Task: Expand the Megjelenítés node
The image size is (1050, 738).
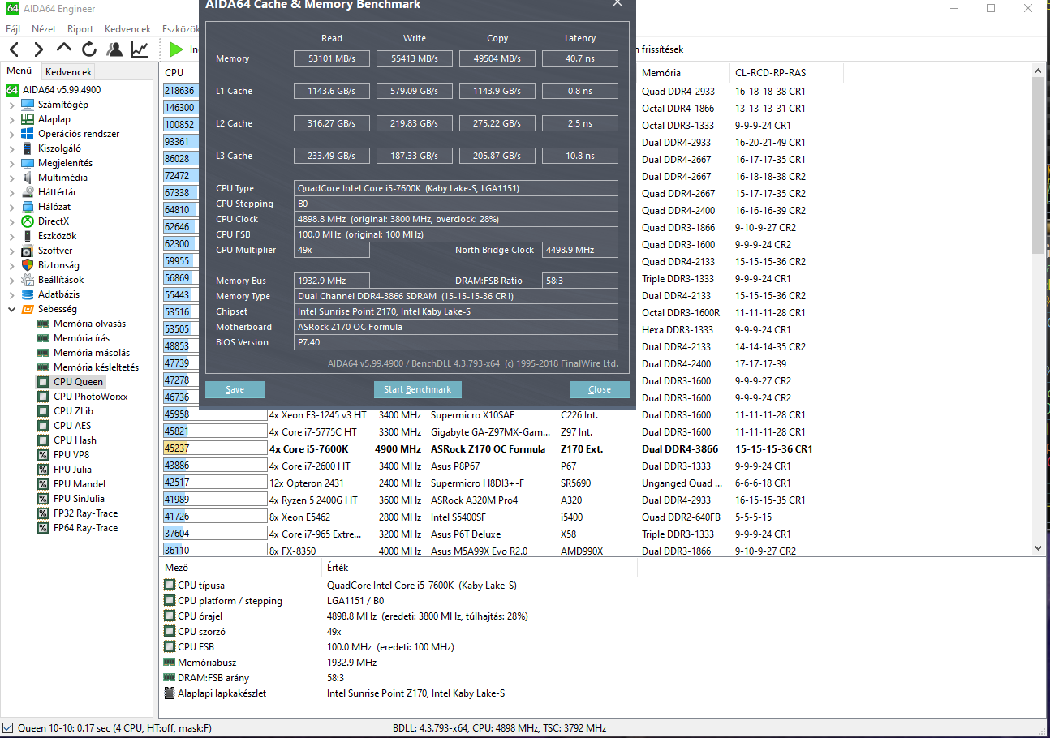Action: [11, 163]
